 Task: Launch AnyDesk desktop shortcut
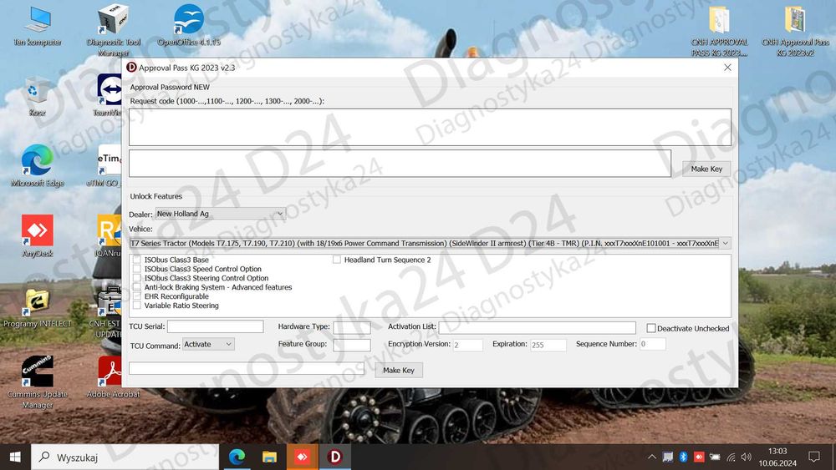click(x=38, y=235)
